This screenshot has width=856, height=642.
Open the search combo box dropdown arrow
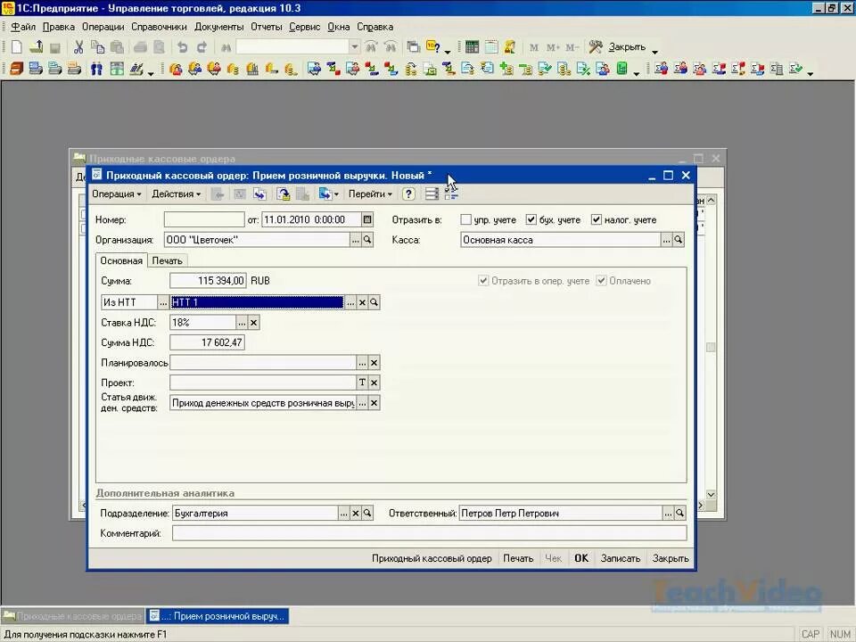click(x=355, y=47)
